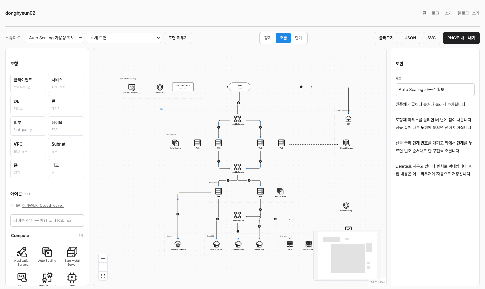Image resolution: width=485 pixels, height=289 pixels.
Task: Pick the Auto Scaling icon from Compute list
Action: (47, 254)
